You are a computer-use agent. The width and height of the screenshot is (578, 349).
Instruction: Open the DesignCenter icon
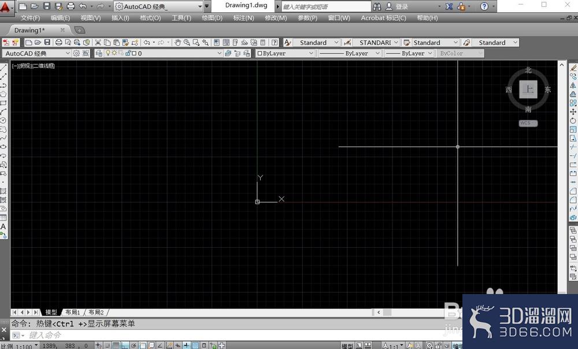(226, 42)
